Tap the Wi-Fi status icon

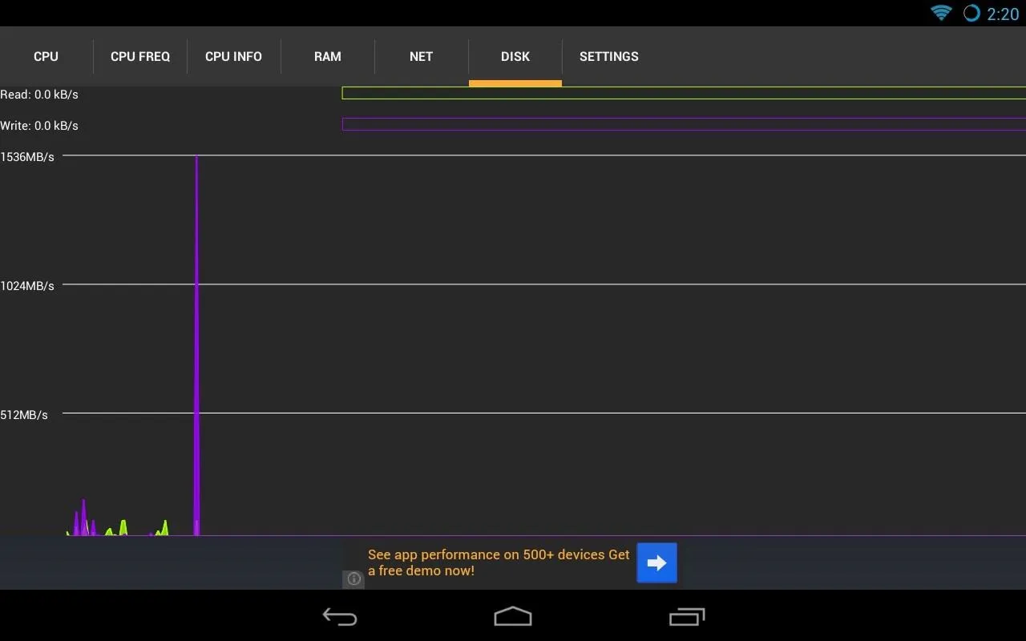point(941,13)
